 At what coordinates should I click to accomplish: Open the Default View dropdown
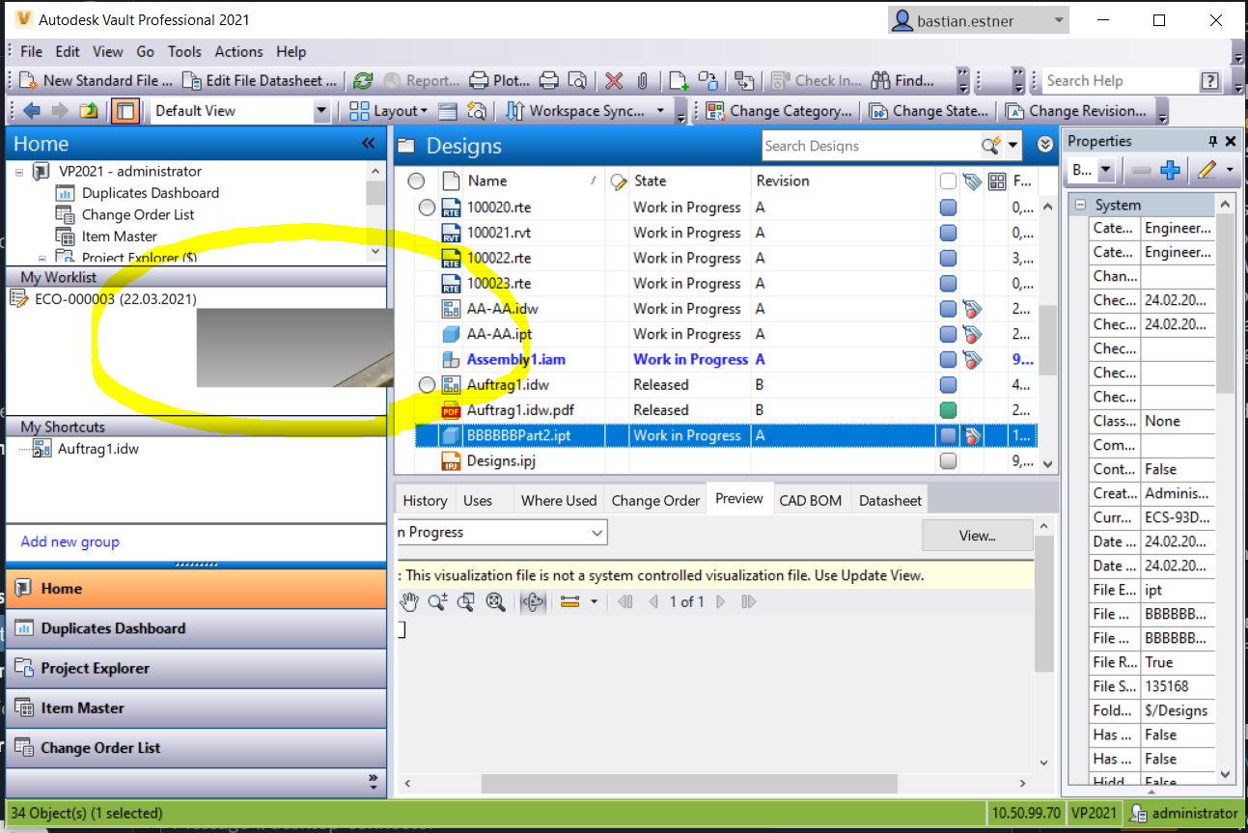321,111
